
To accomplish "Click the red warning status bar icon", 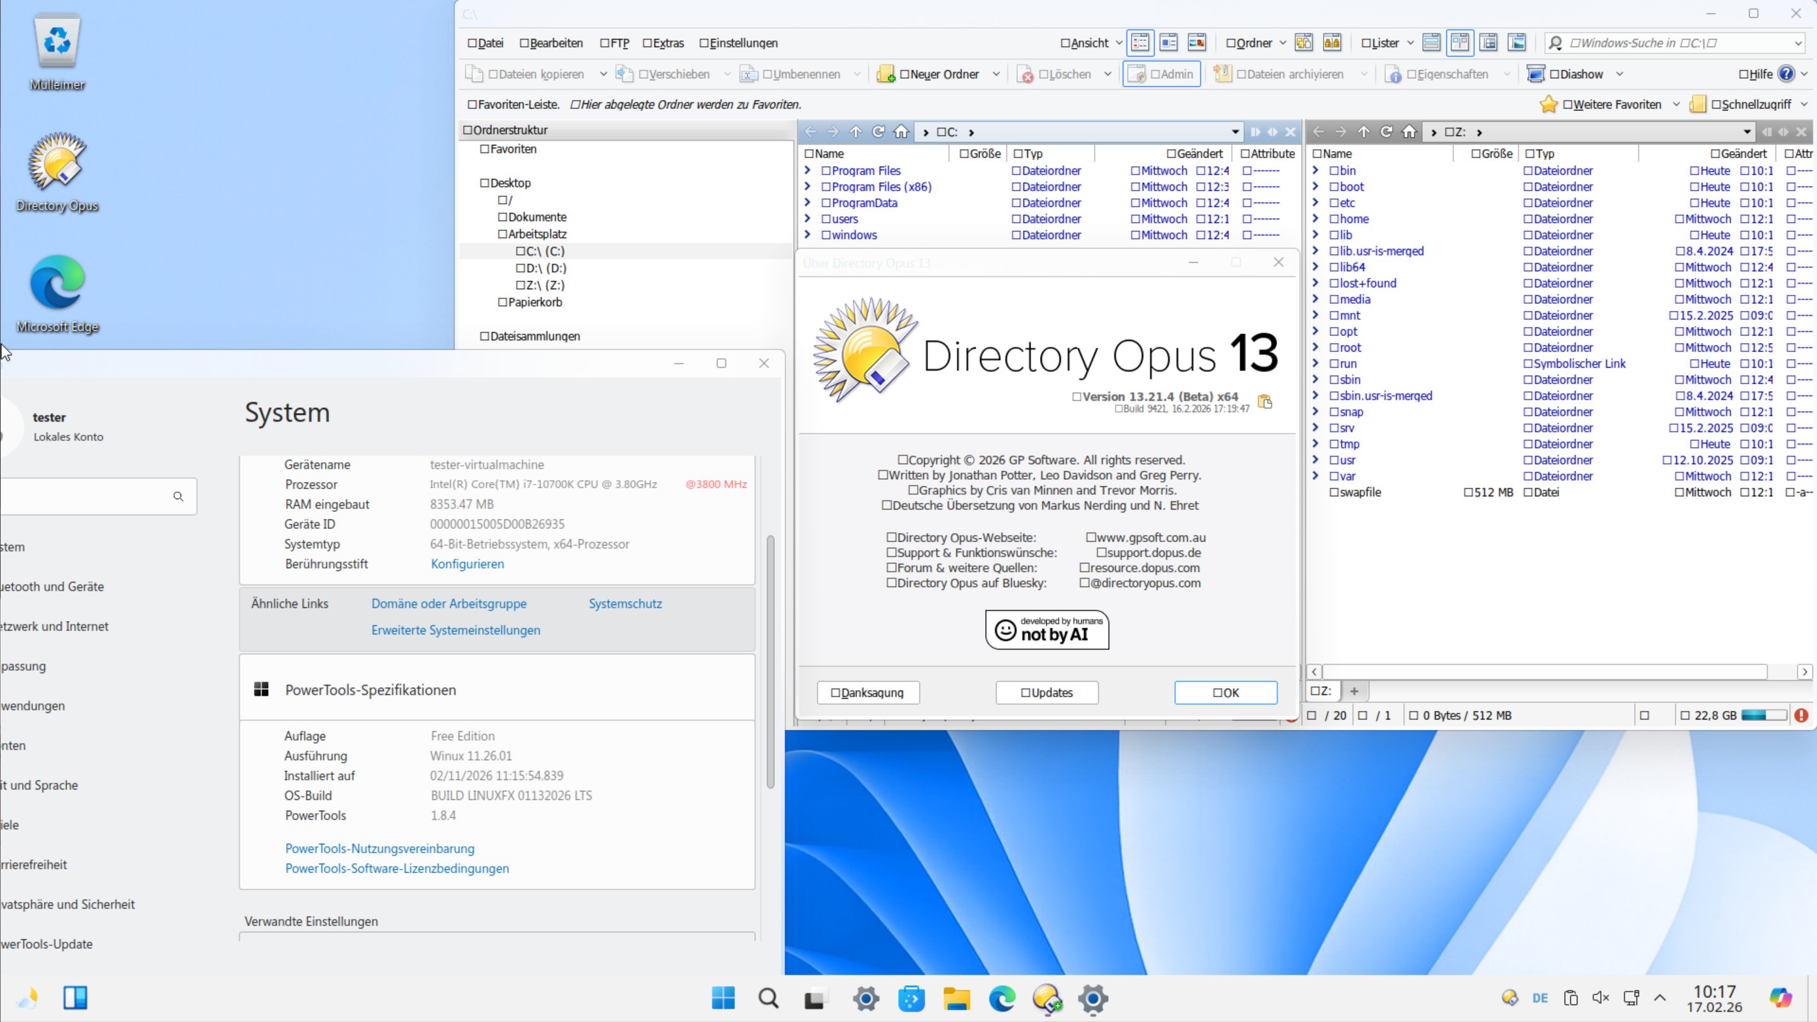I will 1801,715.
